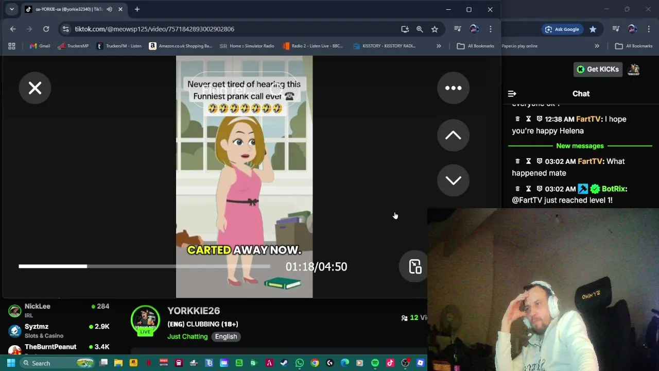Open All Bookmarks folder in front window
Image resolution: width=659 pixels, height=371 pixels.
pos(476,46)
